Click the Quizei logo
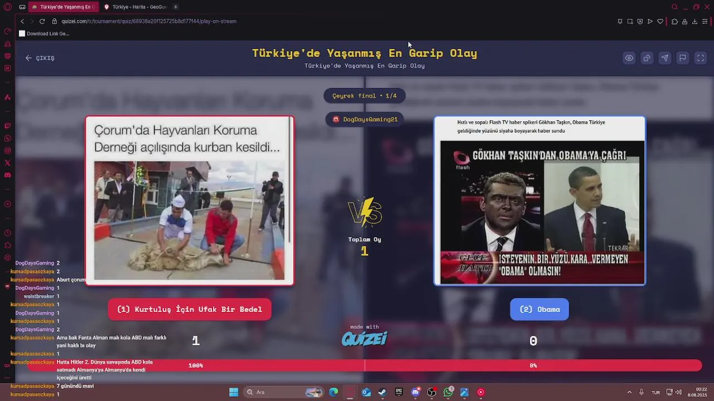 click(364, 339)
